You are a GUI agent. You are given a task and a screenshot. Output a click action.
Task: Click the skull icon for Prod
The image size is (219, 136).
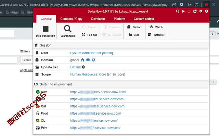pyautogui.click(x=38, y=113)
